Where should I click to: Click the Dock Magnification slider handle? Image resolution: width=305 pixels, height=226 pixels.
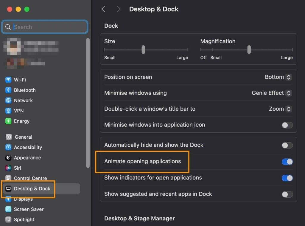tap(249, 49)
